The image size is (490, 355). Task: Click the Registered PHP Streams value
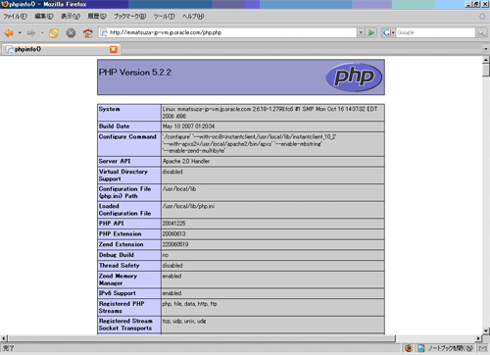190,304
